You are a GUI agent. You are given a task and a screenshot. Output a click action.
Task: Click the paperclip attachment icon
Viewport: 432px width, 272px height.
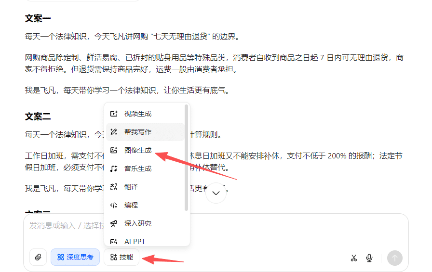[38, 258]
